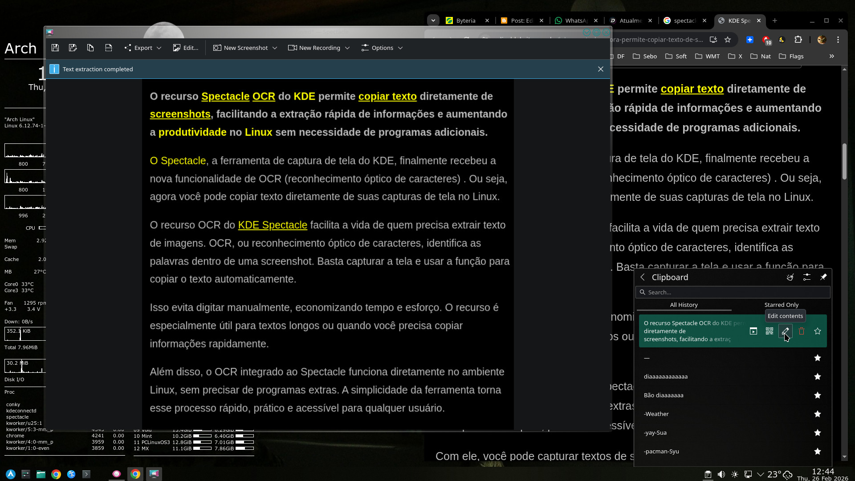Star the Spectacle OCR clipboard entry
Image resolution: width=855 pixels, height=481 pixels.
818,331
